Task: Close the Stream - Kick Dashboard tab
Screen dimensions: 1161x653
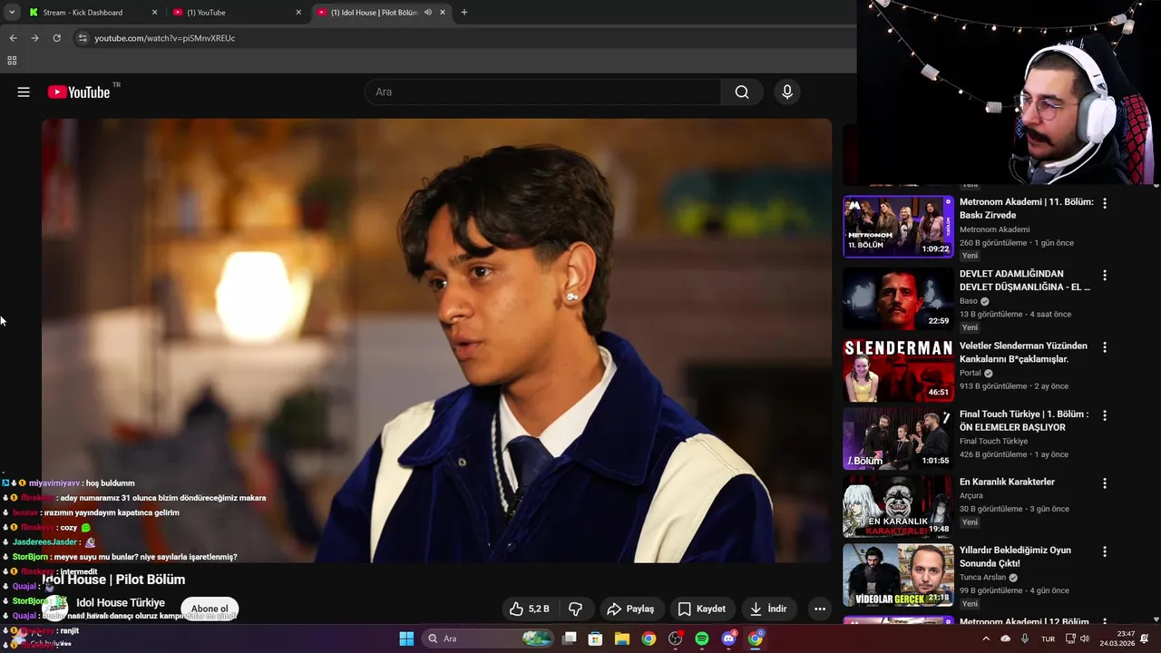Action: pyautogui.click(x=154, y=13)
